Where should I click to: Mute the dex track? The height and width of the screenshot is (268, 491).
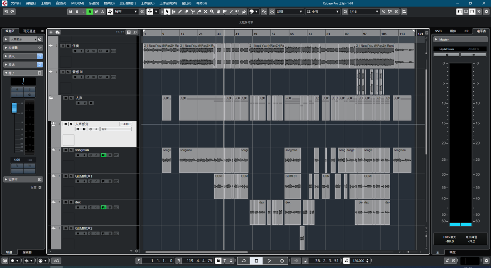(x=65, y=202)
